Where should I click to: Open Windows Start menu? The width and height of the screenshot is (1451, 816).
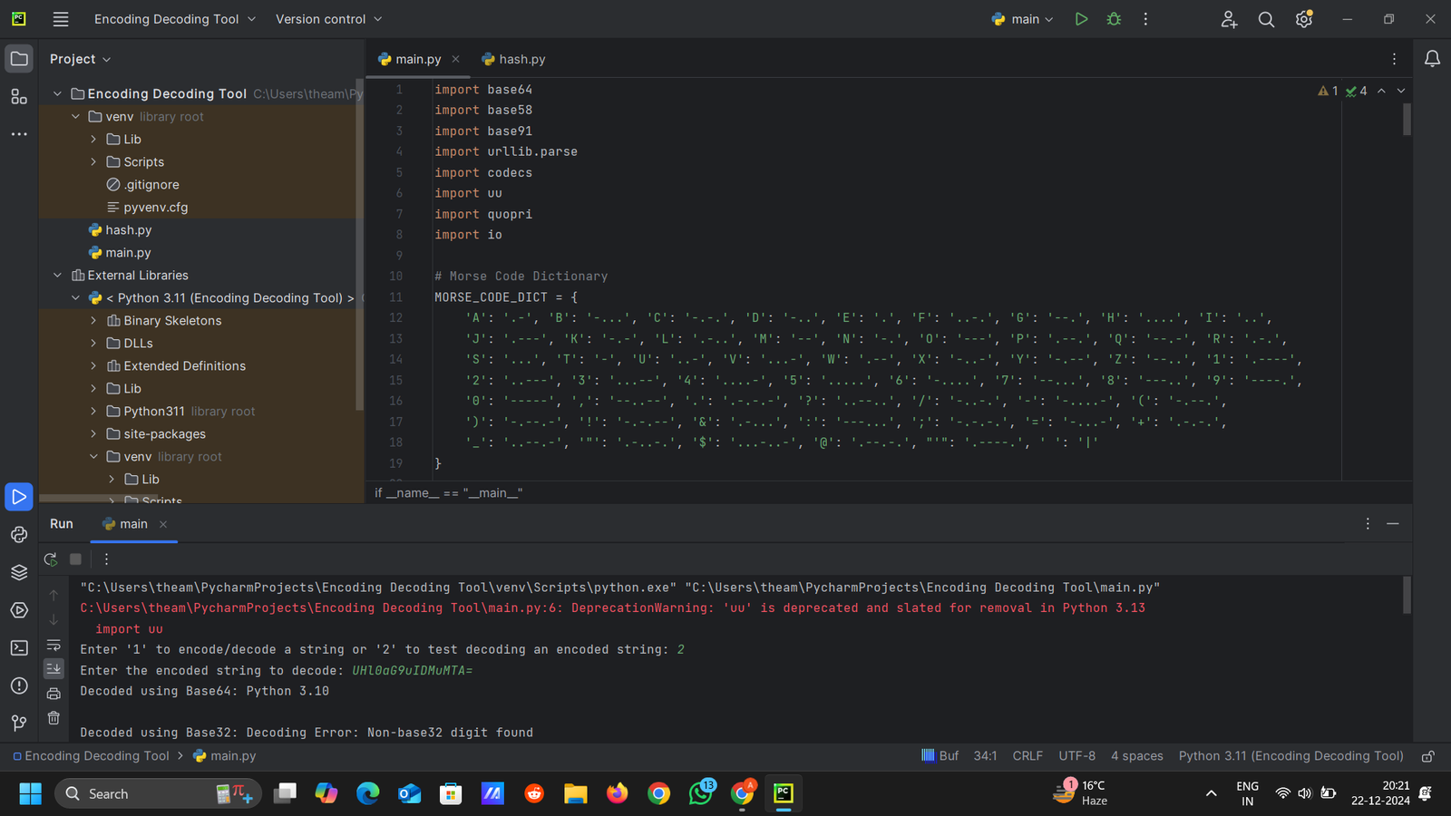click(30, 794)
